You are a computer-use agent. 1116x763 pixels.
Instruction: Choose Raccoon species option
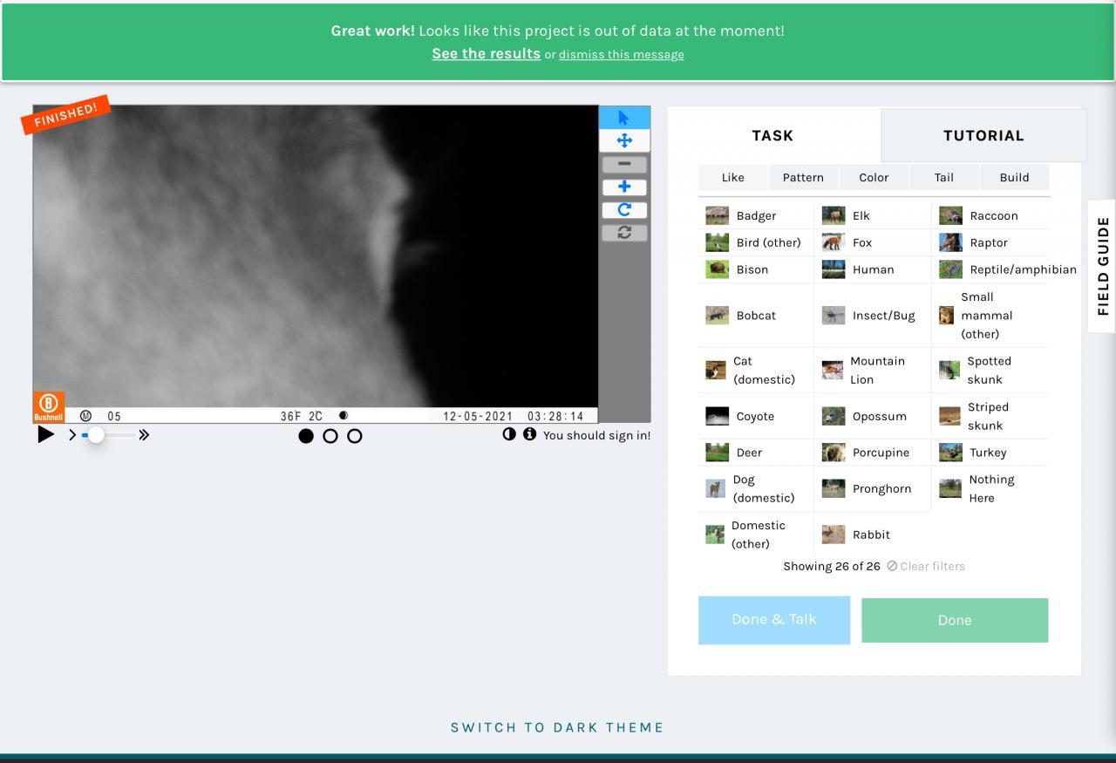click(x=990, y=215)
